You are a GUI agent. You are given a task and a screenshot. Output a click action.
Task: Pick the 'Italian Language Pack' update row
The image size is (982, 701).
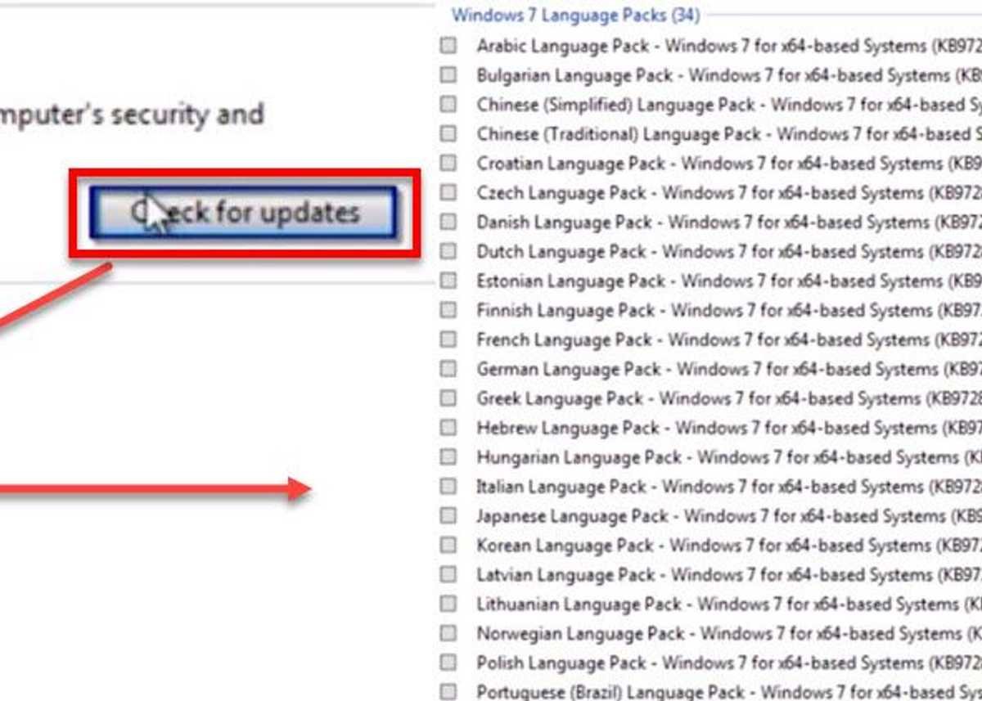(x=729, y=487)
